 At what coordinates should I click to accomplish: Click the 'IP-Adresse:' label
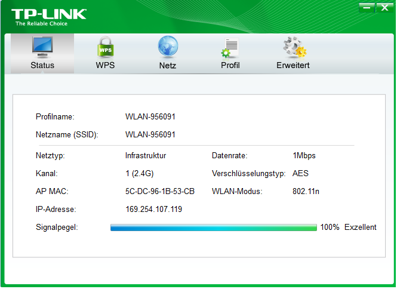click(56, 210)
